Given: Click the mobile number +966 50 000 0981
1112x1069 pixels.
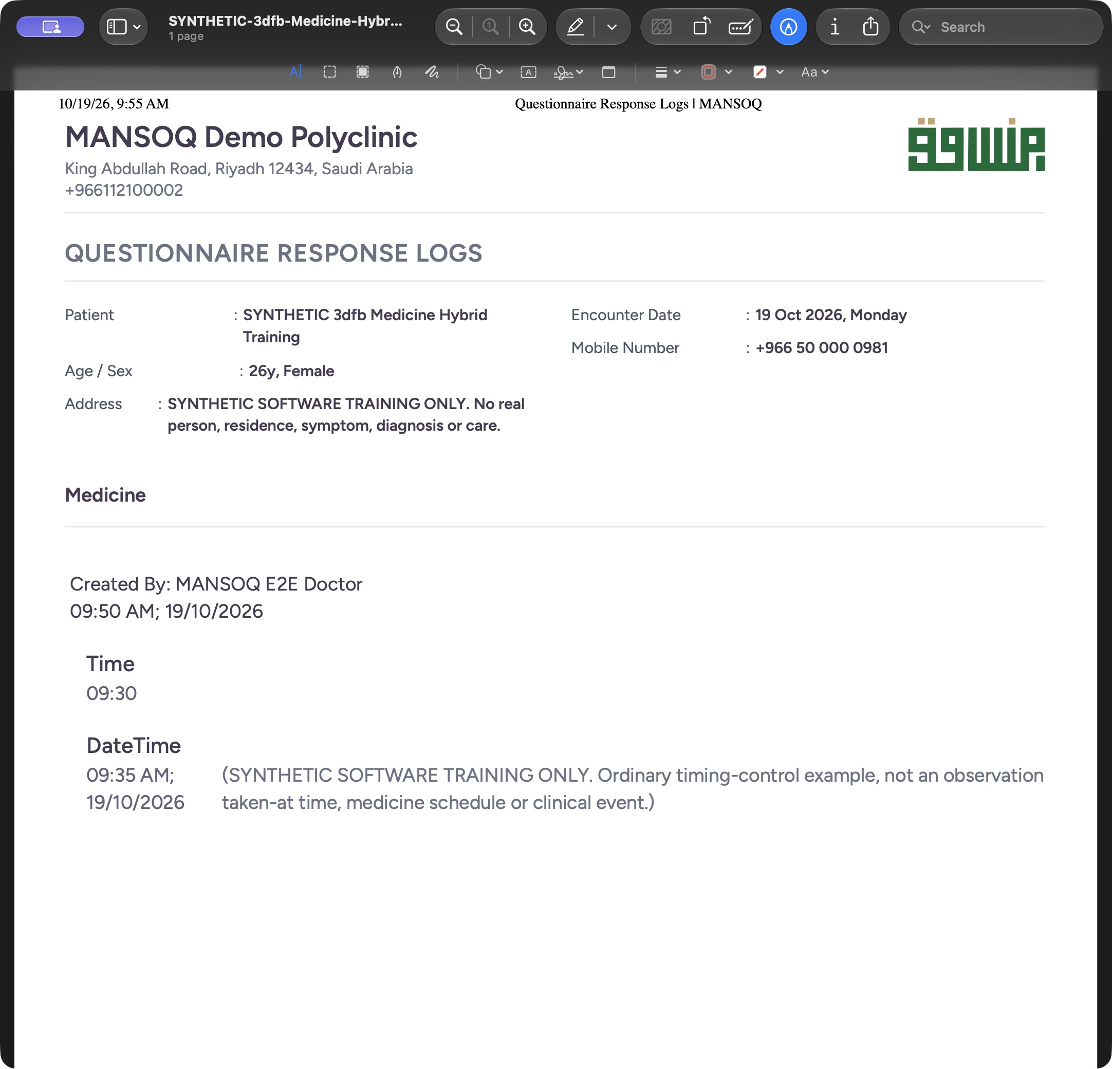Looking at the screenshot, I should (x=822, y=348).
